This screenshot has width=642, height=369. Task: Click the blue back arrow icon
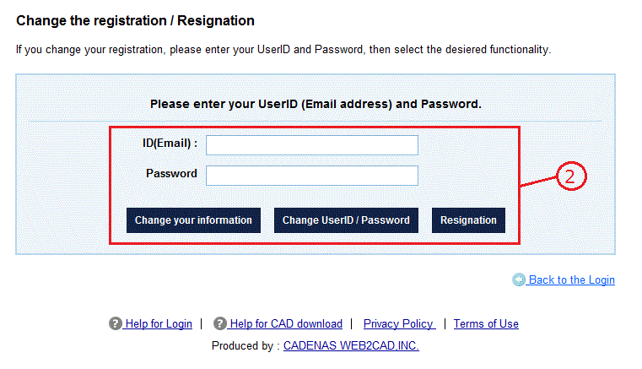click(x=519, y=280)
